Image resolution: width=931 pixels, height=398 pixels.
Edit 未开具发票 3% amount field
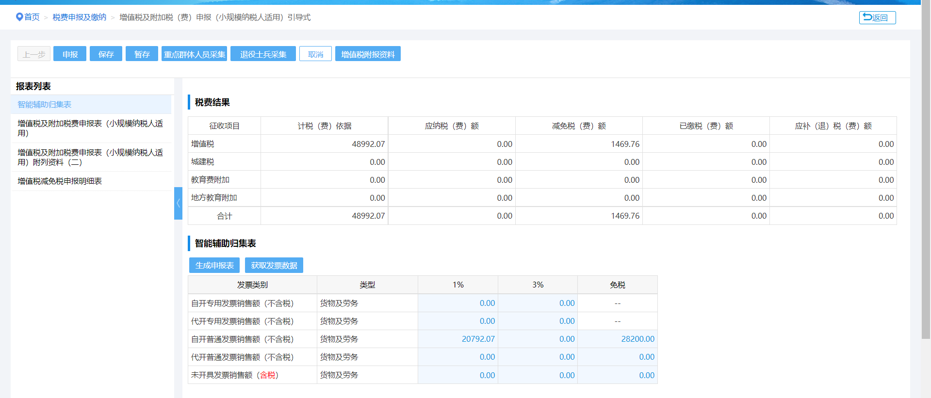pyautogui.click(x=538, y=375)
